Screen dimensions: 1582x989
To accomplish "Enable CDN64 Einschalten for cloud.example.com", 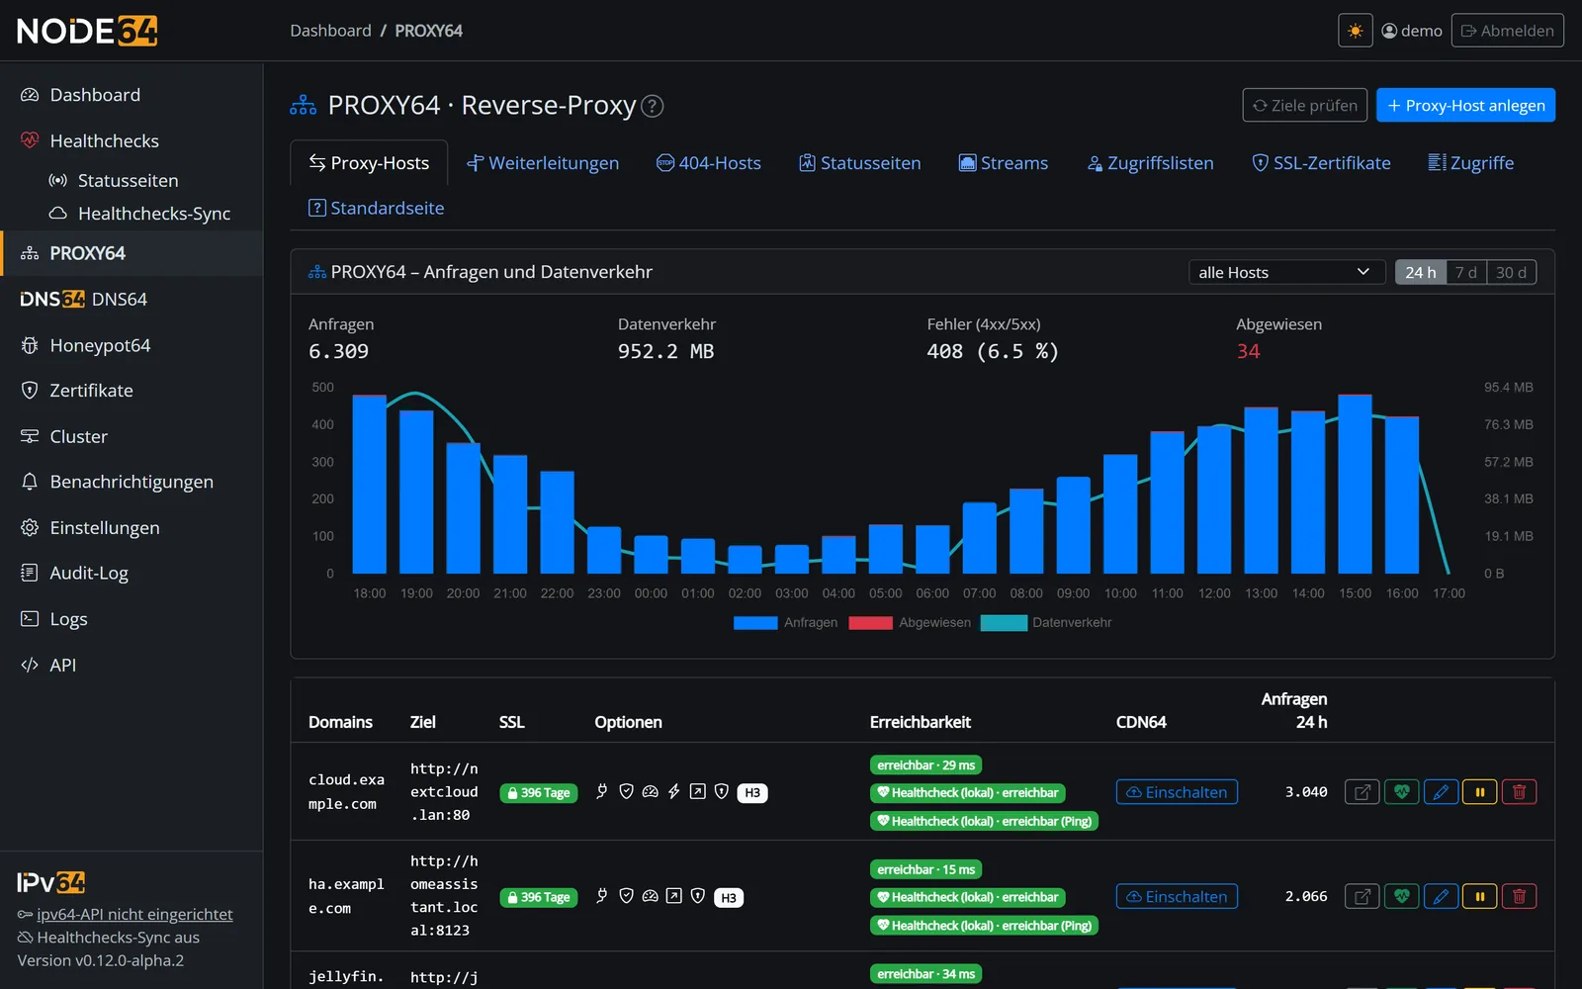I will pos(1177,792).
